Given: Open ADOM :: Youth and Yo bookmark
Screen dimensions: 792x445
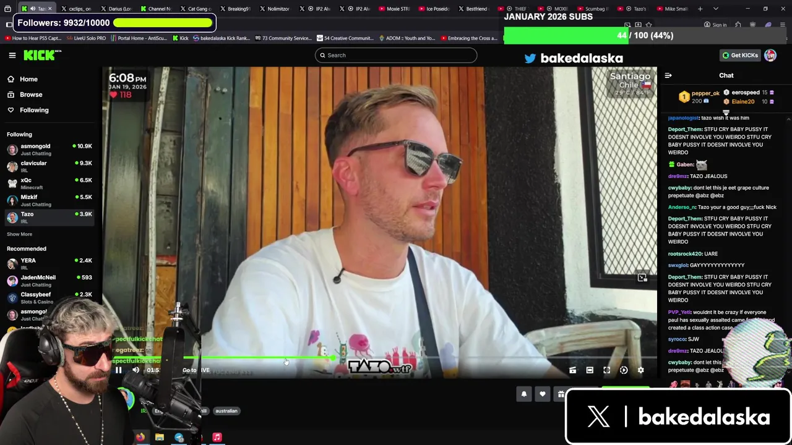Looking at the screenshot, I should (x=407, y=38).
